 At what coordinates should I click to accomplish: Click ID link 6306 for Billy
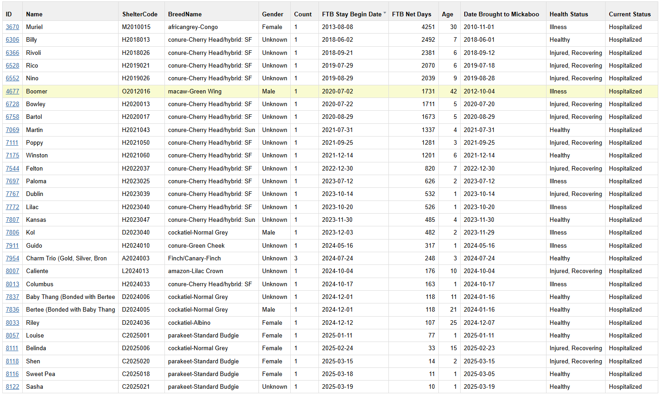click(12, 40)
